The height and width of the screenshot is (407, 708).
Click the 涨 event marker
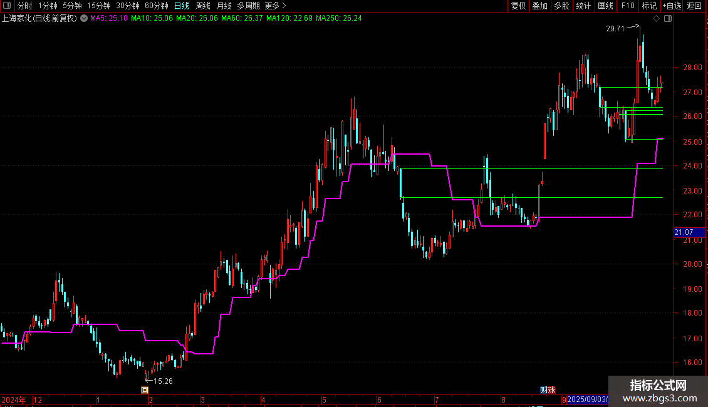(x=551, y=390)
